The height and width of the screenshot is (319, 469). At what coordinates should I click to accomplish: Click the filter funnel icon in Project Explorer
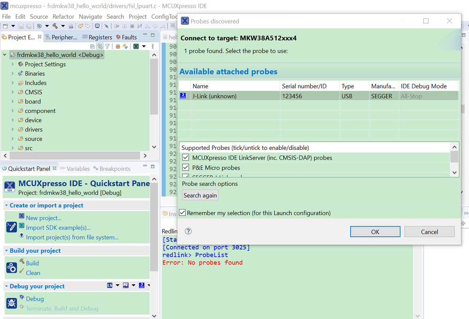tap(108, 47)
